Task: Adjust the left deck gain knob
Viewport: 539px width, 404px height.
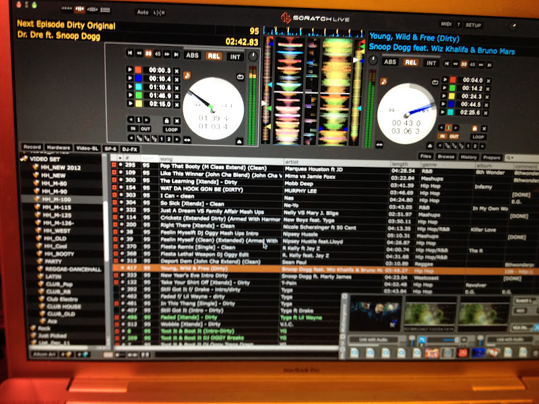Action: tap(253, 57)
